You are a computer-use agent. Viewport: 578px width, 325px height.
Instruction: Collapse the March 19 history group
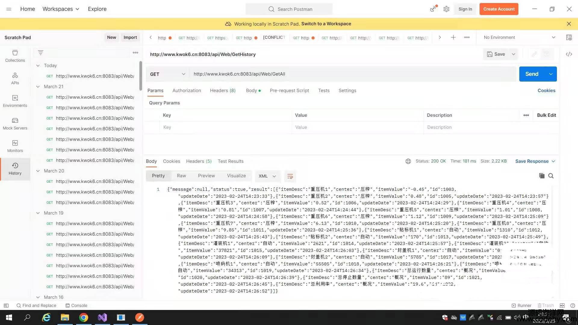click(38, 213)
